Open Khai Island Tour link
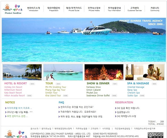The image size is (167, 138). (53, 95)
